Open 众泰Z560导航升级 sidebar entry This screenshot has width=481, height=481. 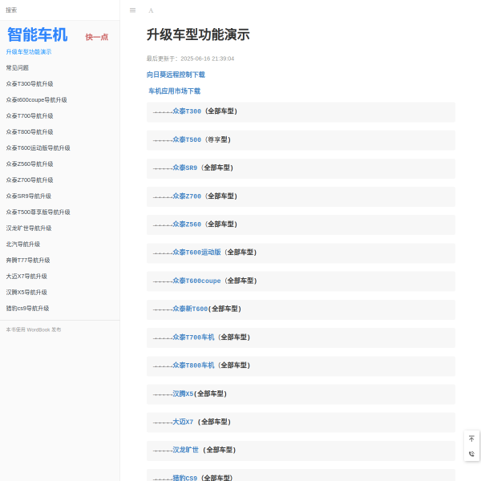(x=30, y=164)
